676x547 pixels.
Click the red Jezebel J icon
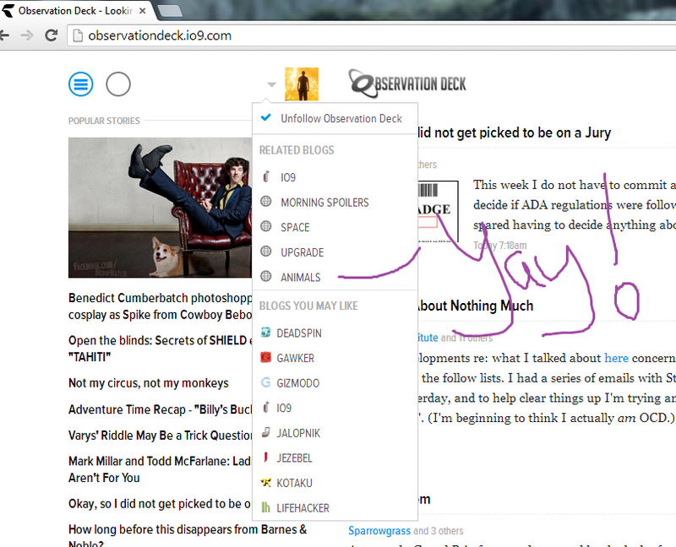[266, 458]
